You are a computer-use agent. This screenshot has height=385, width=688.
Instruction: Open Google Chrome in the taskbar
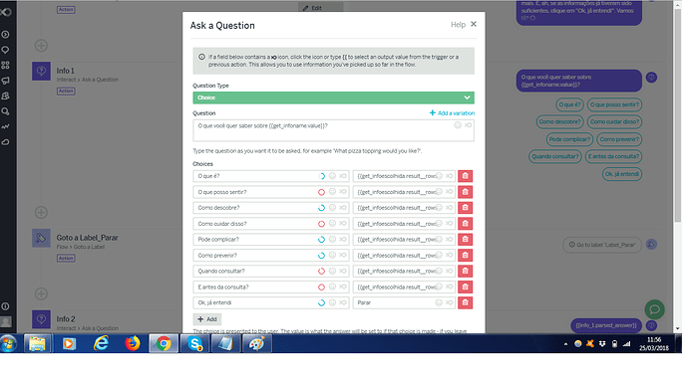coord(164,344)
